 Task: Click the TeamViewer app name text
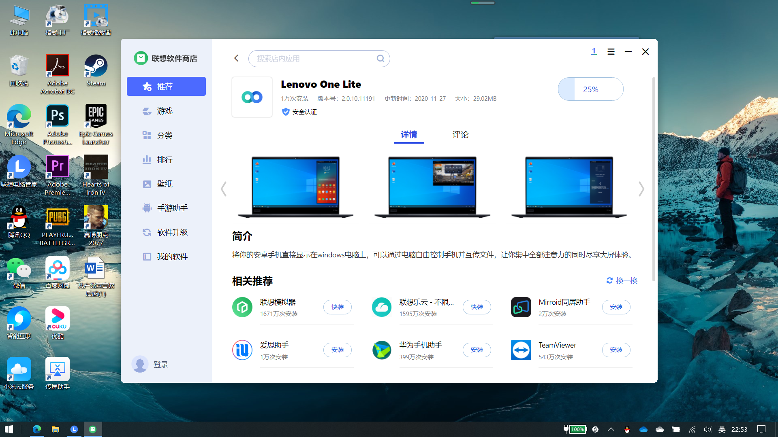click(x=557, y=345)
